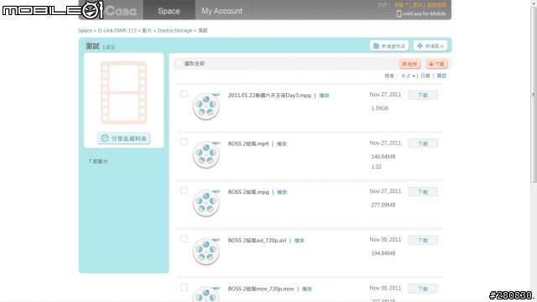Open the Space tab
537x302 pixels.
(169, 10)
